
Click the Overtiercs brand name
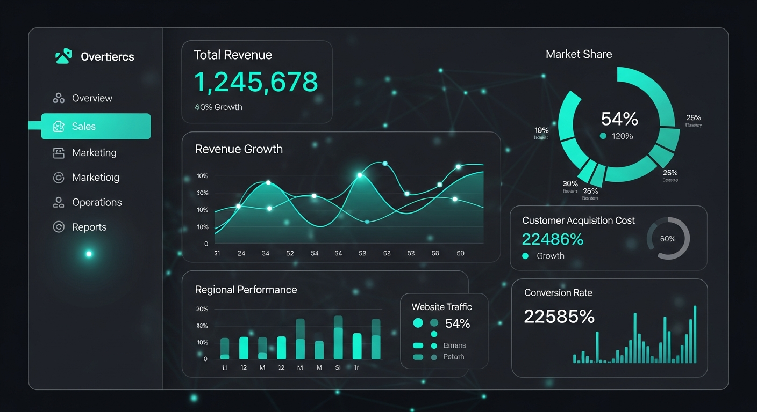108,57
